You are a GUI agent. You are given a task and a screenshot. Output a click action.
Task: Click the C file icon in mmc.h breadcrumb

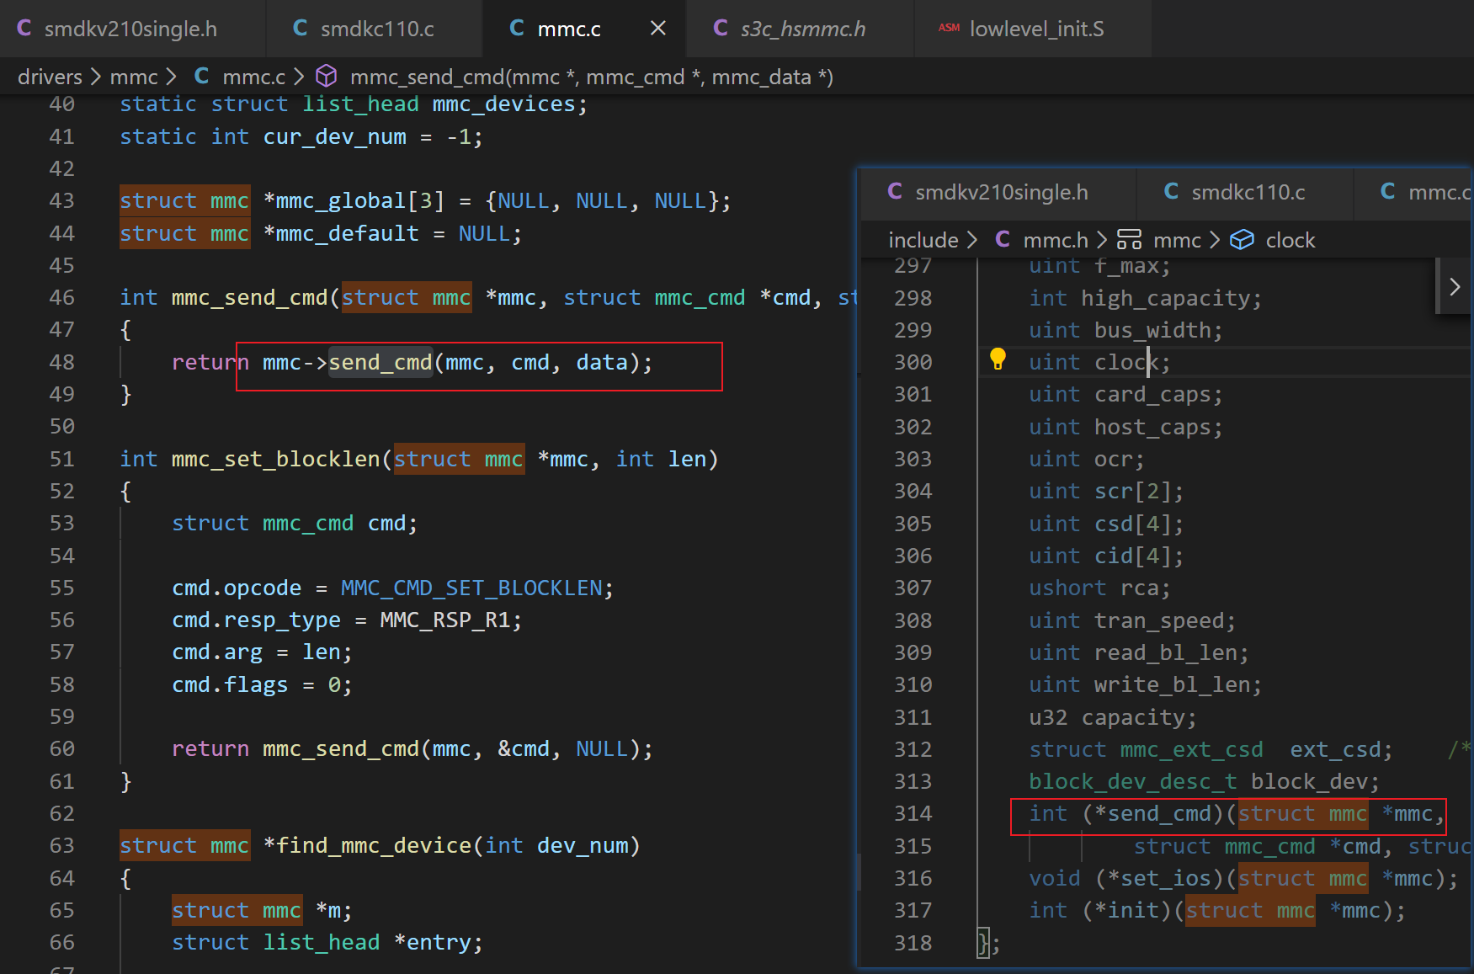pyautogui.click(x=1003, y=240)
